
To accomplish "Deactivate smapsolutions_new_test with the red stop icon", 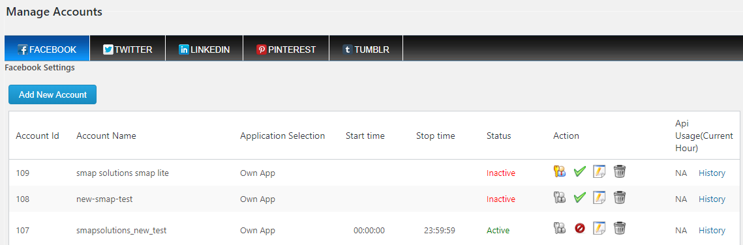I will 579,229.
